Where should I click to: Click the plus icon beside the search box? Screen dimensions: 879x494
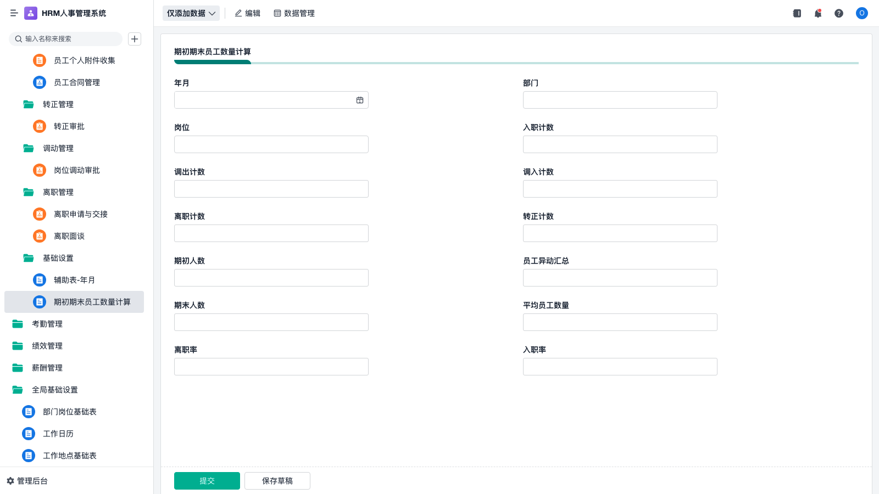[135, 39]
